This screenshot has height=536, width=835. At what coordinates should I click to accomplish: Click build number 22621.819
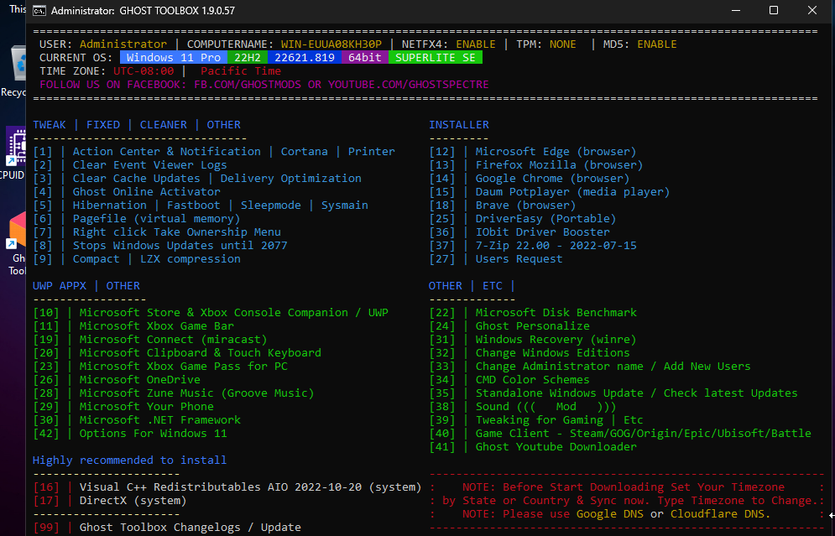click(x=305, y=58)
